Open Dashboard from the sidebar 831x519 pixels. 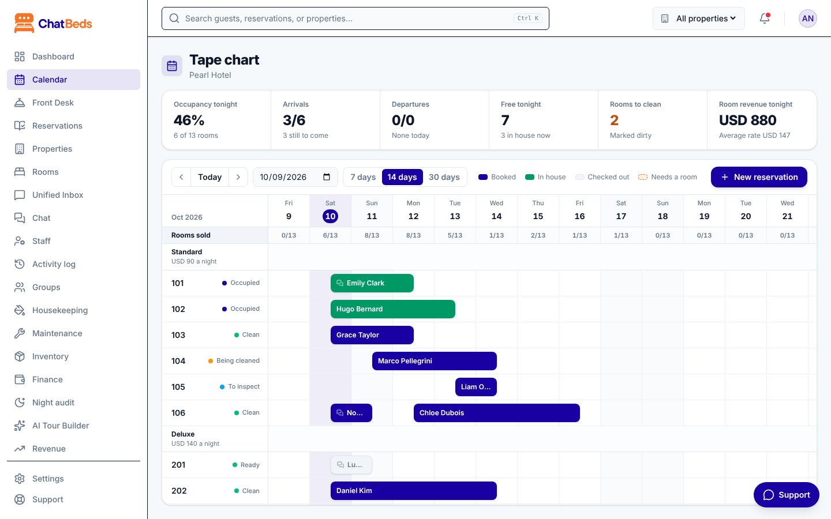pyautogui.click(x=73, y=57)
